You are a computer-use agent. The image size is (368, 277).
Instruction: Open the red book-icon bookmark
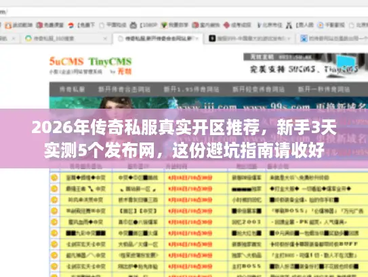point(49,25)
